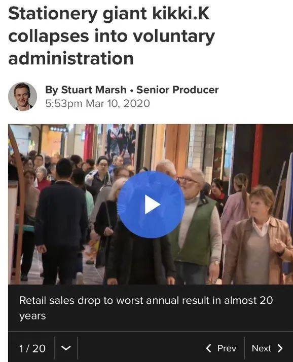The width and height of the screenshot is (293, 362).
Task: Click the 5:53pm Mar 10, 2020 timestamp
Action: coord(97,103)
